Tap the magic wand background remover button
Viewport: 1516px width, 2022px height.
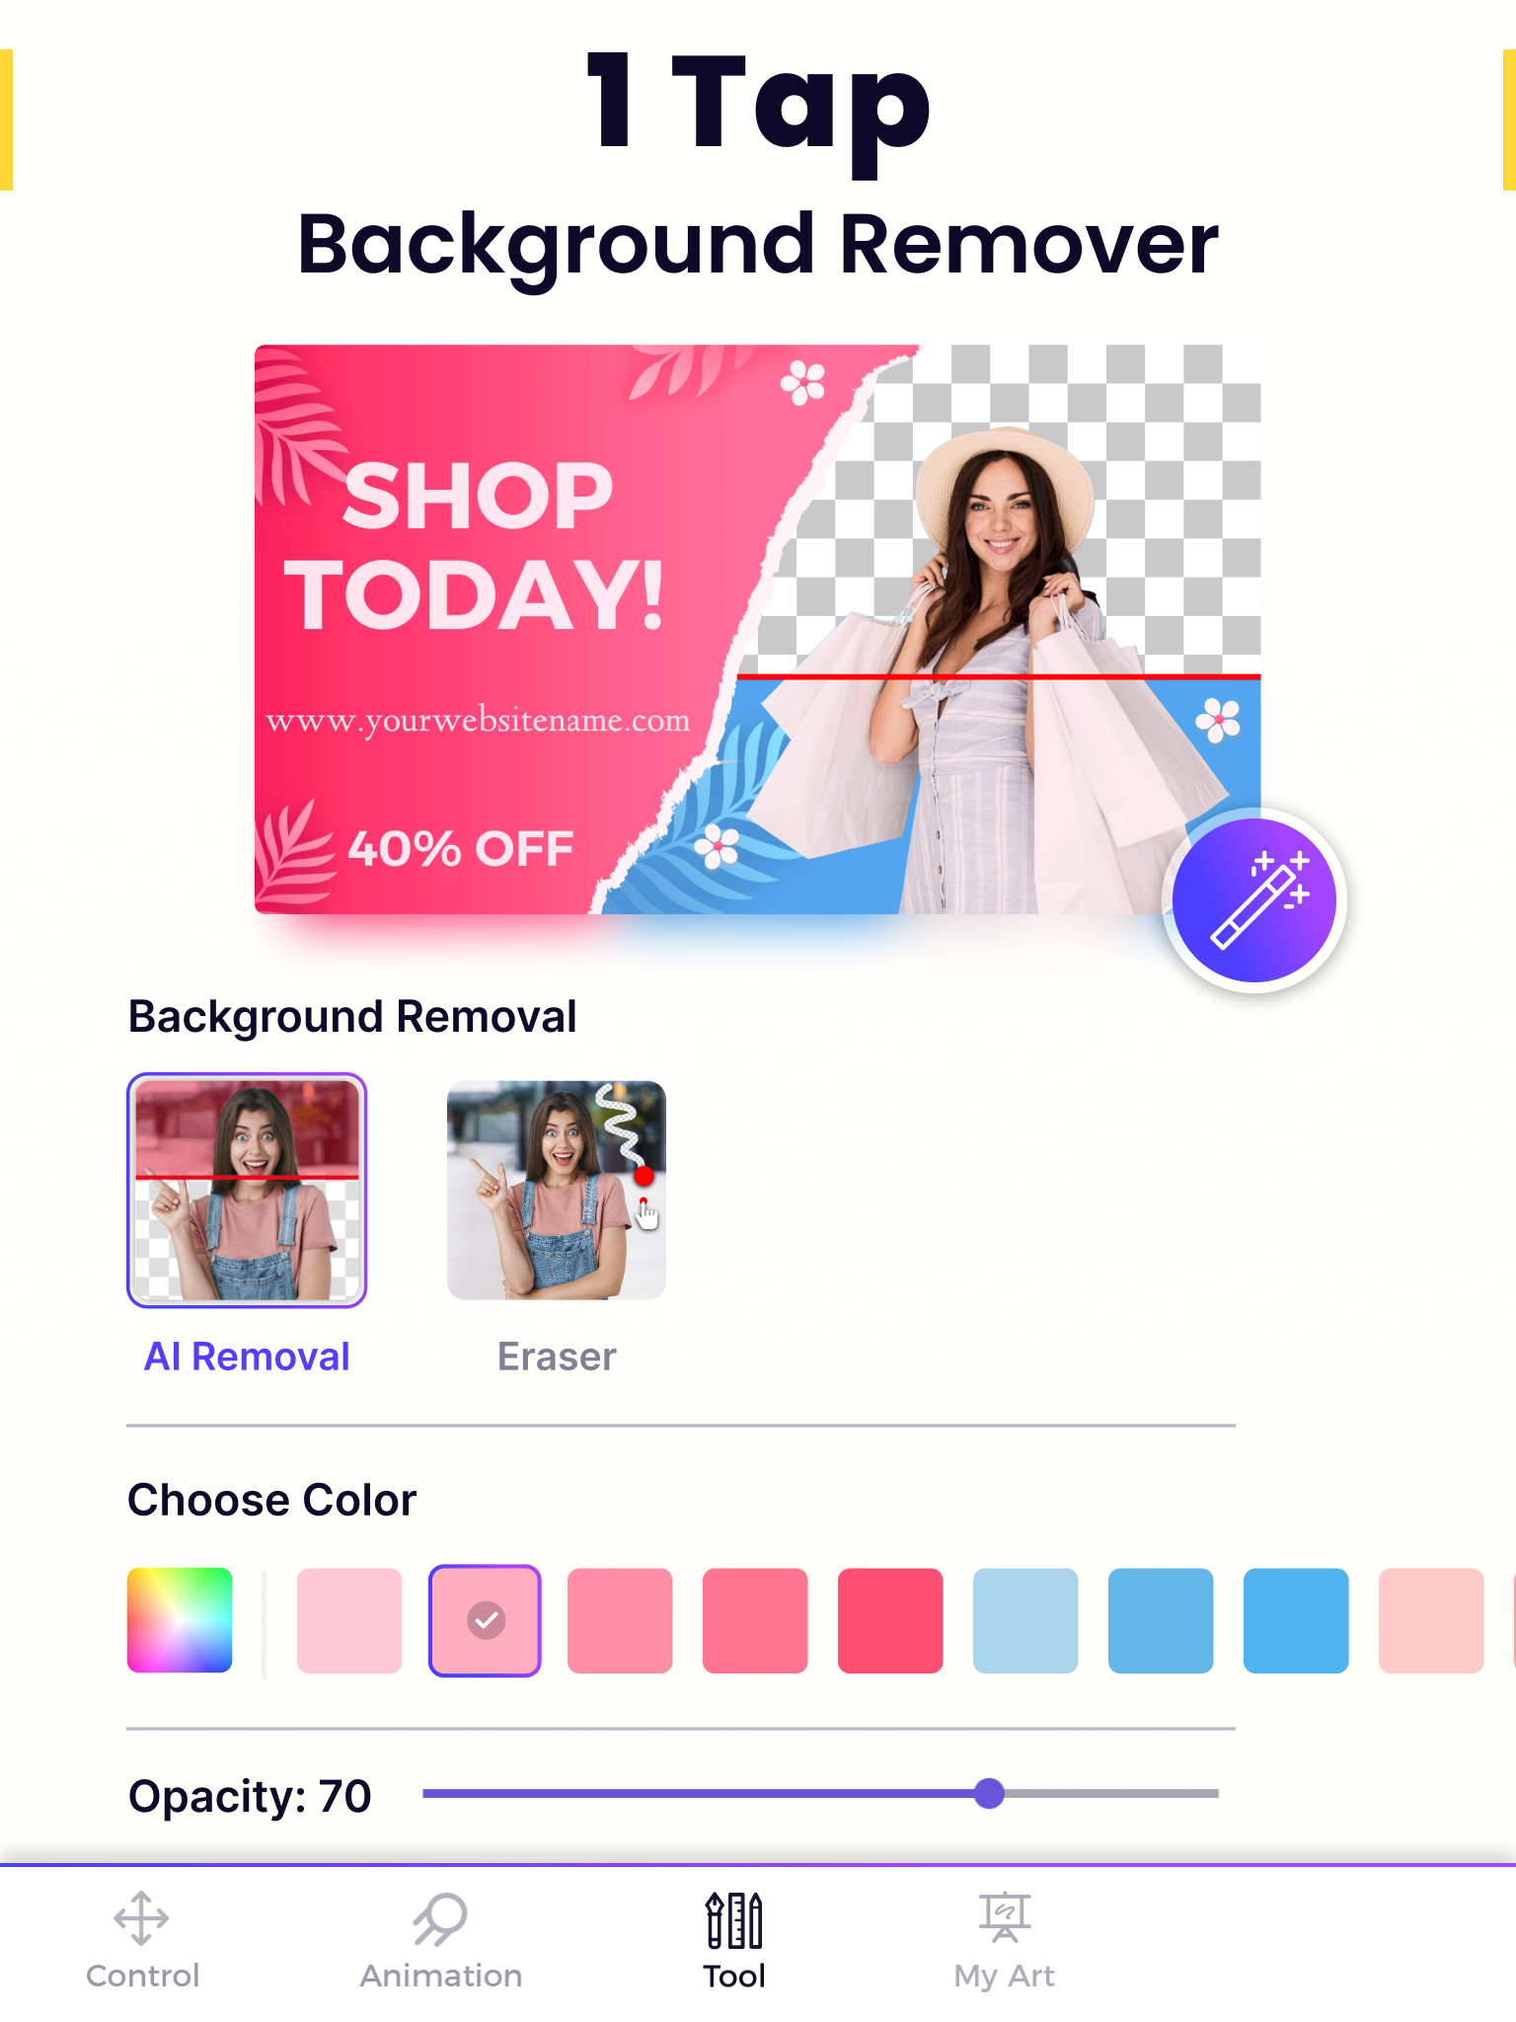coord(1253,899)
